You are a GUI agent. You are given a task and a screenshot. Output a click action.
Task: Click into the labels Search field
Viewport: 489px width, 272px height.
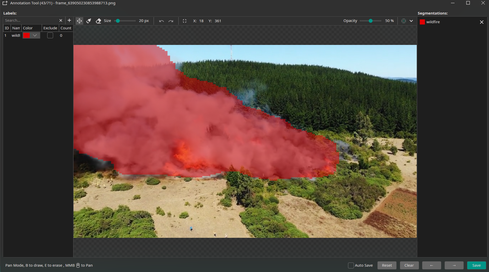click(x=31, y=20)
